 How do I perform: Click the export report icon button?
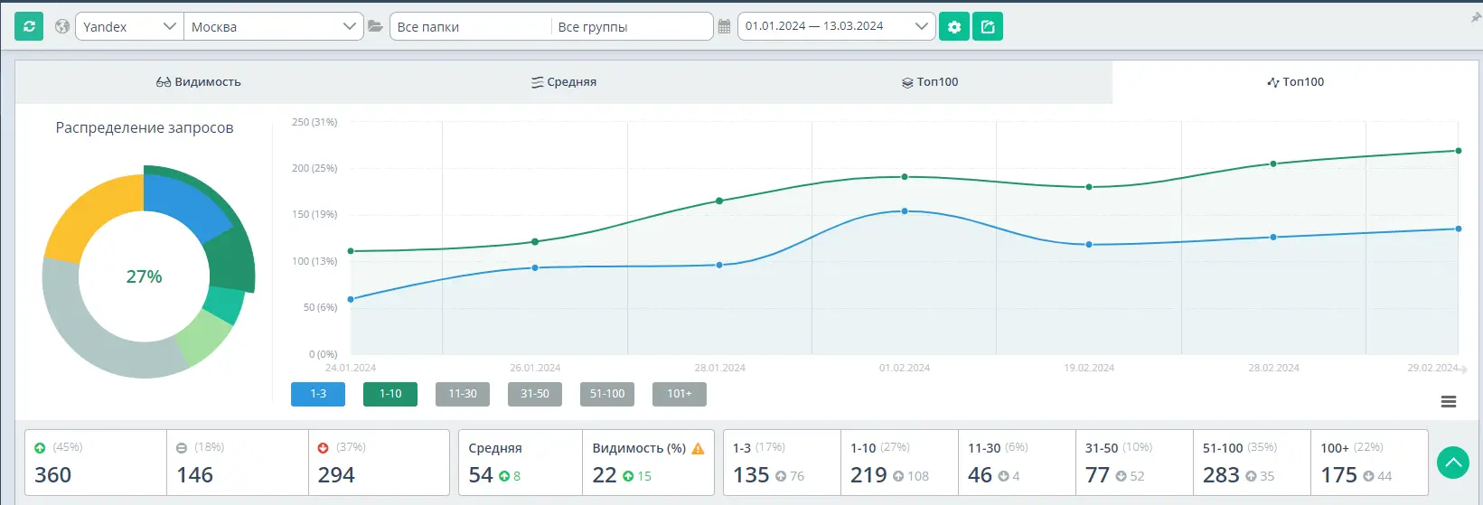988,26
